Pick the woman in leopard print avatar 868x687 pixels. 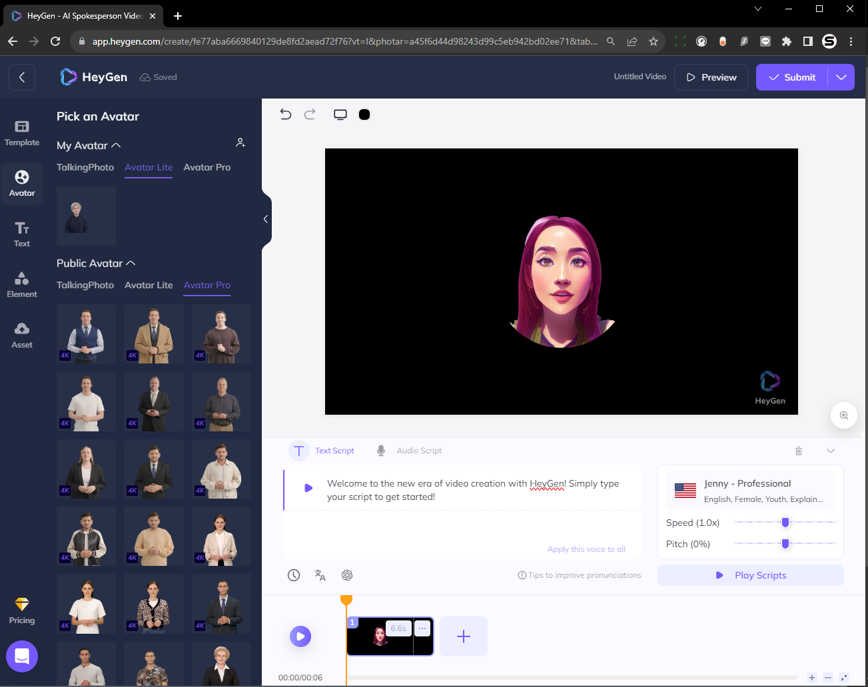click(154, 604)
